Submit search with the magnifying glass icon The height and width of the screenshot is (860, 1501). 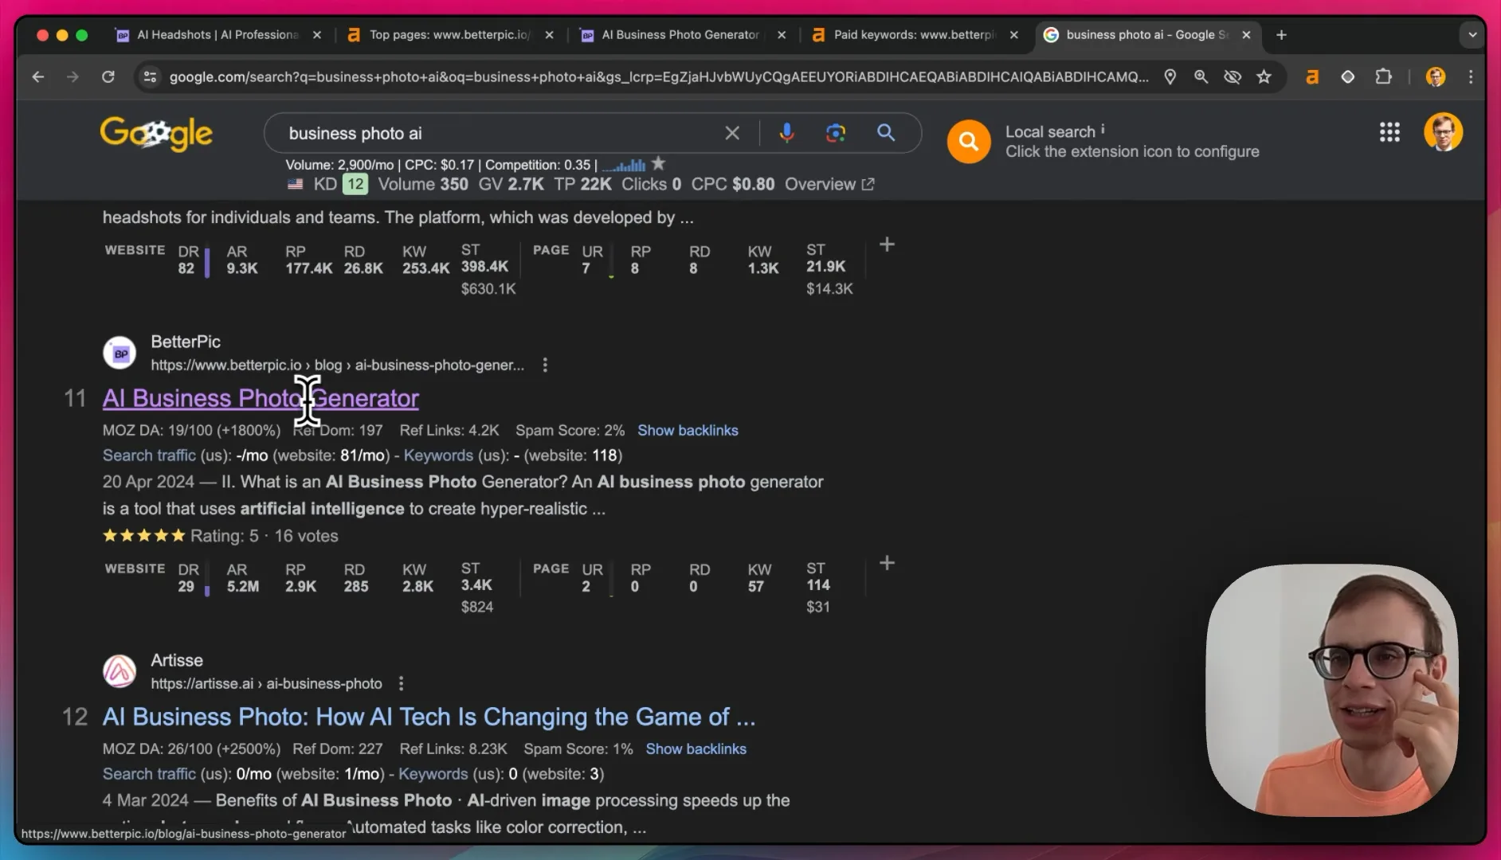click(886, 133)
